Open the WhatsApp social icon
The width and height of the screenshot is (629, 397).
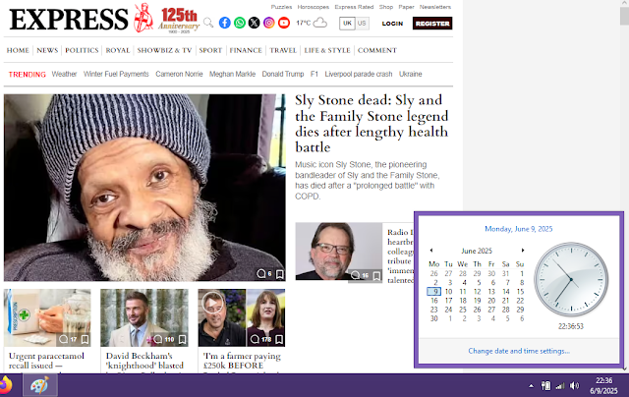coord(240,23)
